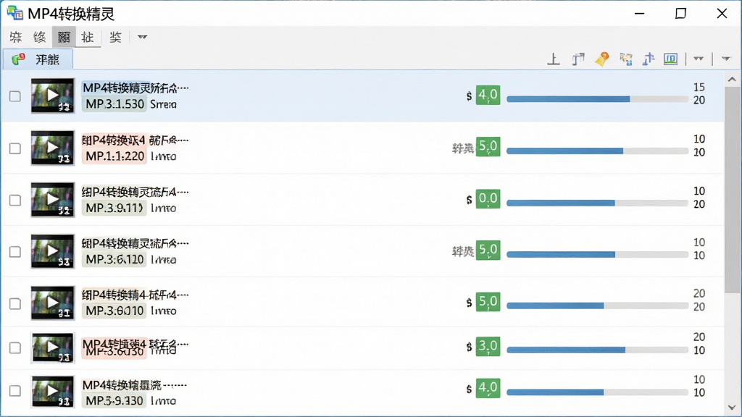Tick the checkbox for the MP.1:1:220 item
This screenshot has height=417, width=742.
pyautogui.click(x=15, y=148)
